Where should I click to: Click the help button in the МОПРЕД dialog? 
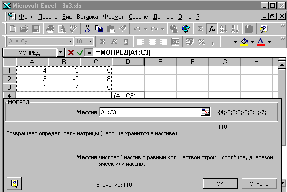pos(14,183)
